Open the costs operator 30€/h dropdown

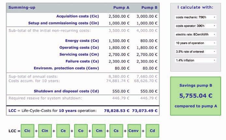[x=196, y=26]
